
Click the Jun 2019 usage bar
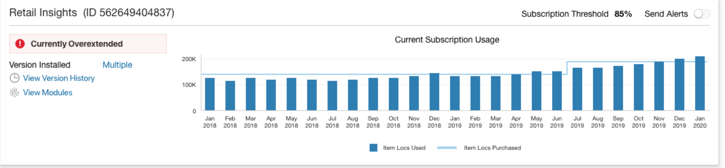click(557, 91)
